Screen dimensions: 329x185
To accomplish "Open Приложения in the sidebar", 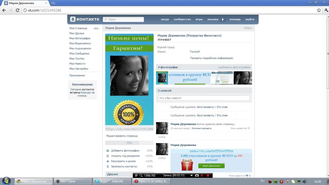I will click(77, 76).
